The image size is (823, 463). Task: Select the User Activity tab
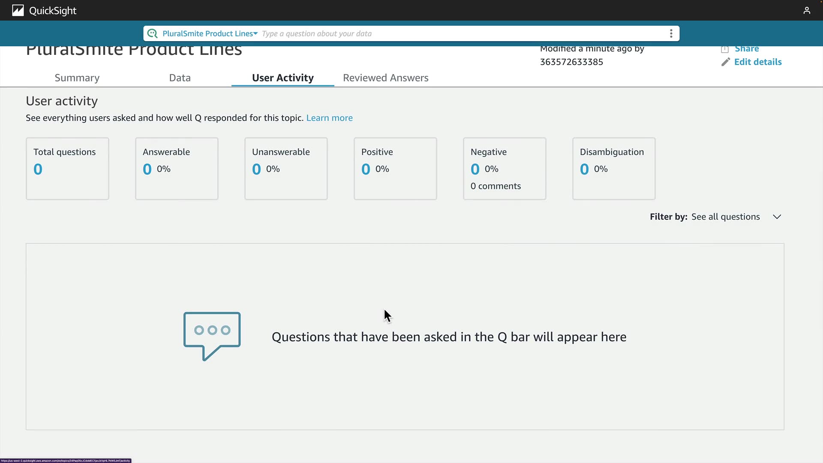click(x=282, y=78)
